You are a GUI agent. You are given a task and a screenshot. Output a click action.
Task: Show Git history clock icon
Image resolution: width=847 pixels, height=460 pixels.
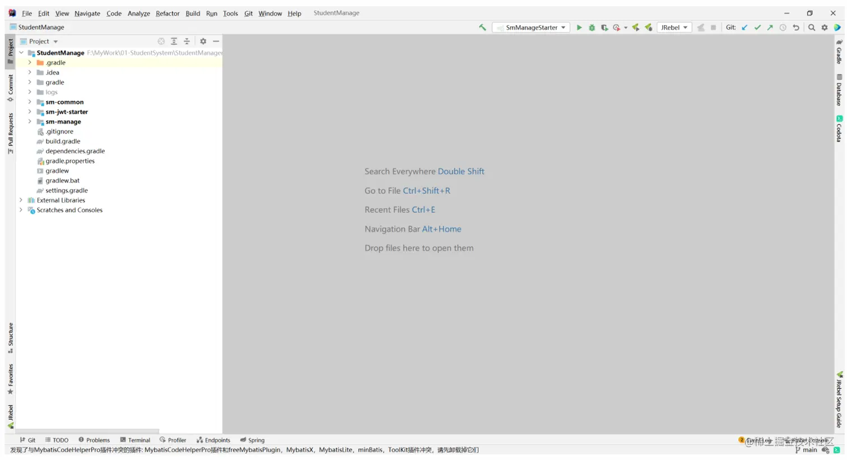[x=783, y=27]
